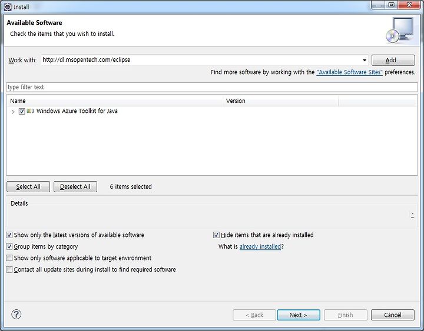This screenshot has height=331, width=424.
Task: Click the Details scroll stepper
Action: [x=412, y=215]
